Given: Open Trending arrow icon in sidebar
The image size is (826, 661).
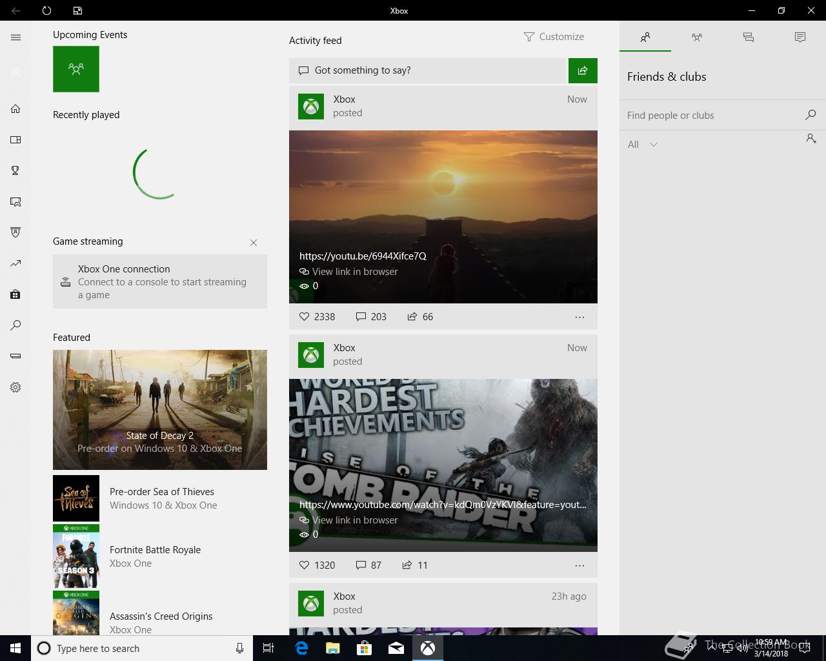Looking at the screenshot, I should [15, 263].
